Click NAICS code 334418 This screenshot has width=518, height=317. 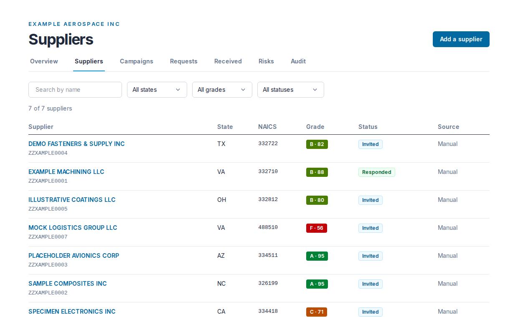coord(268,311)
